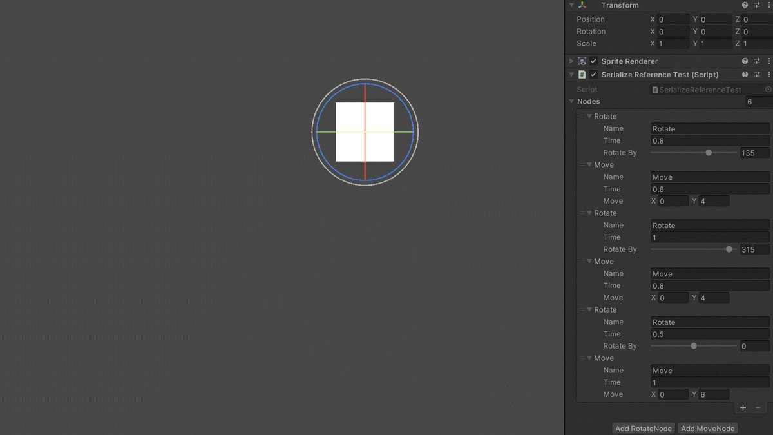Grab the second Move node drag handle
The image size is (773, 435).
click(582, 262)
